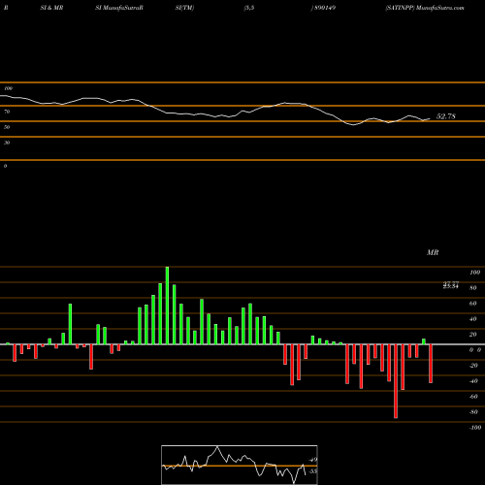This screenshot has height=485, width=485.
Task: Click the RSI value label 52.78
Action: pos(446,116)
